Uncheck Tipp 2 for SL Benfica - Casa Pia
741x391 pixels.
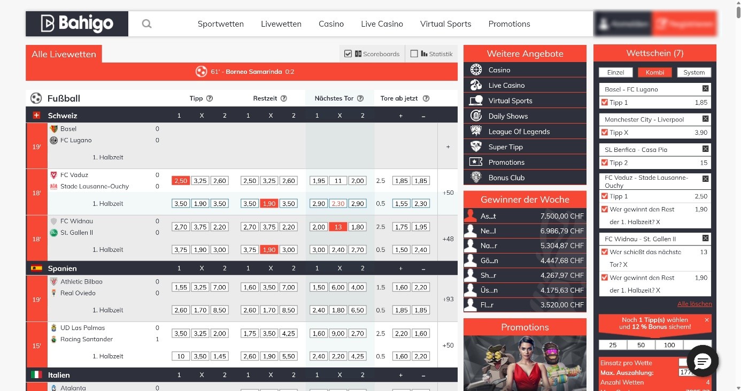[x=605, y=163]
